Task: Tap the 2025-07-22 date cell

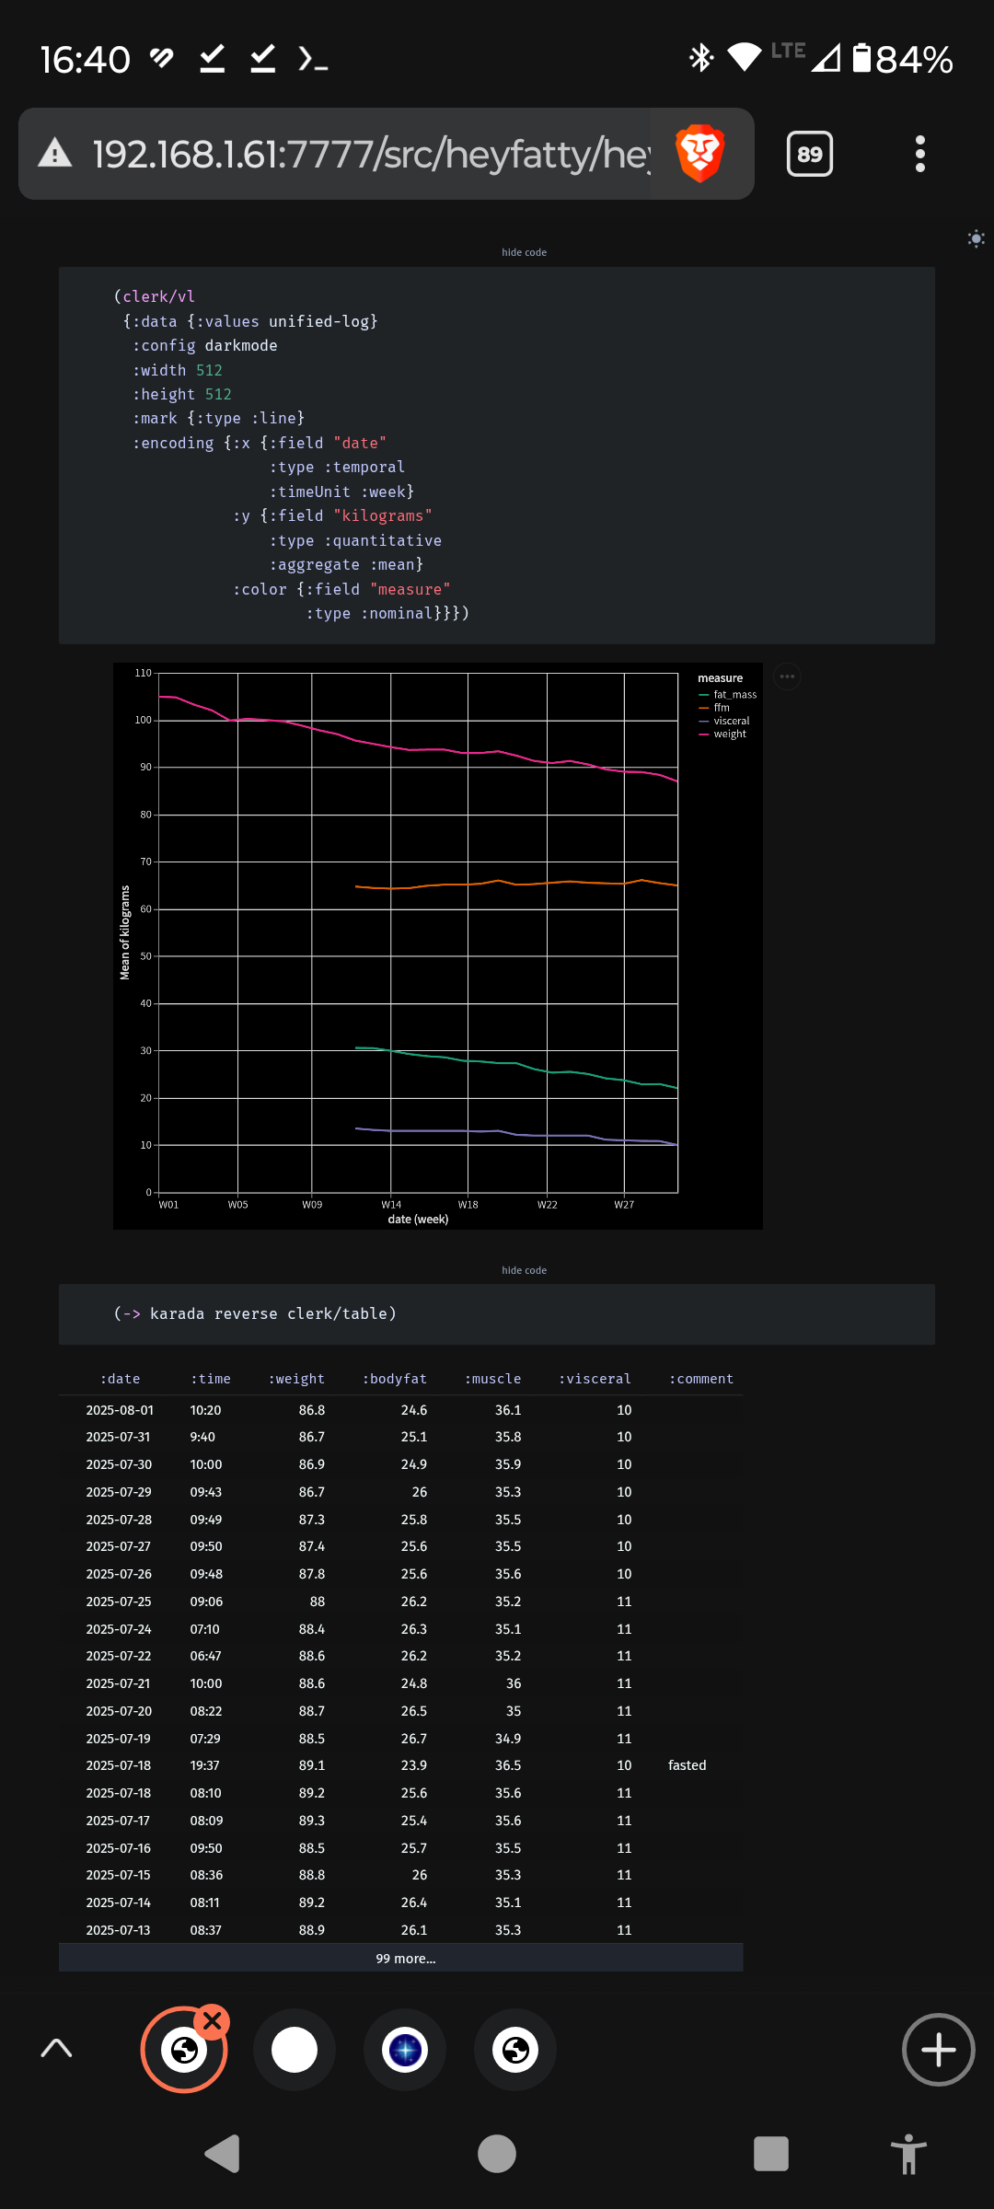Action: 119,1656
